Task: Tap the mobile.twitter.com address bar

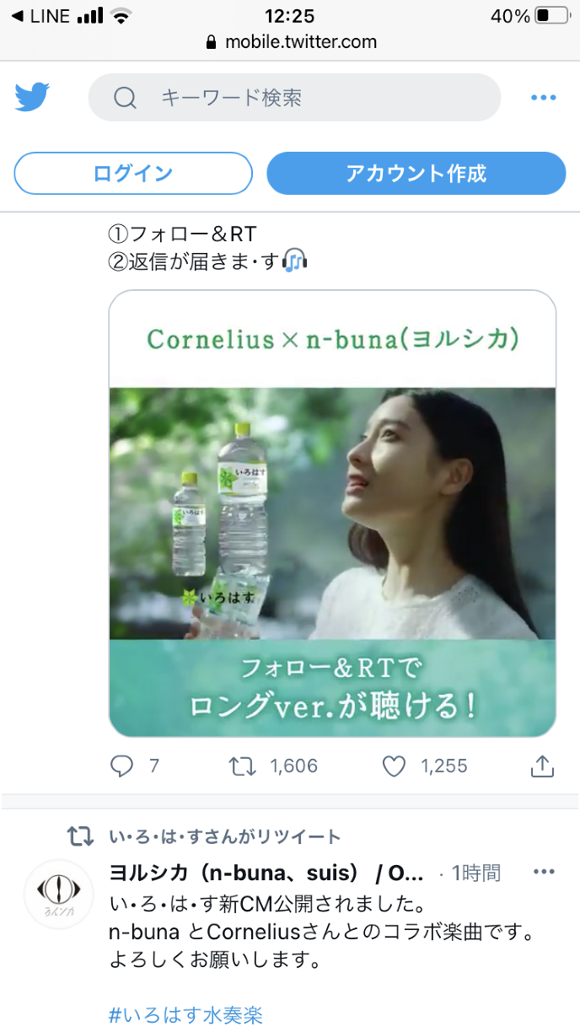Action: (x=291, y=41)
